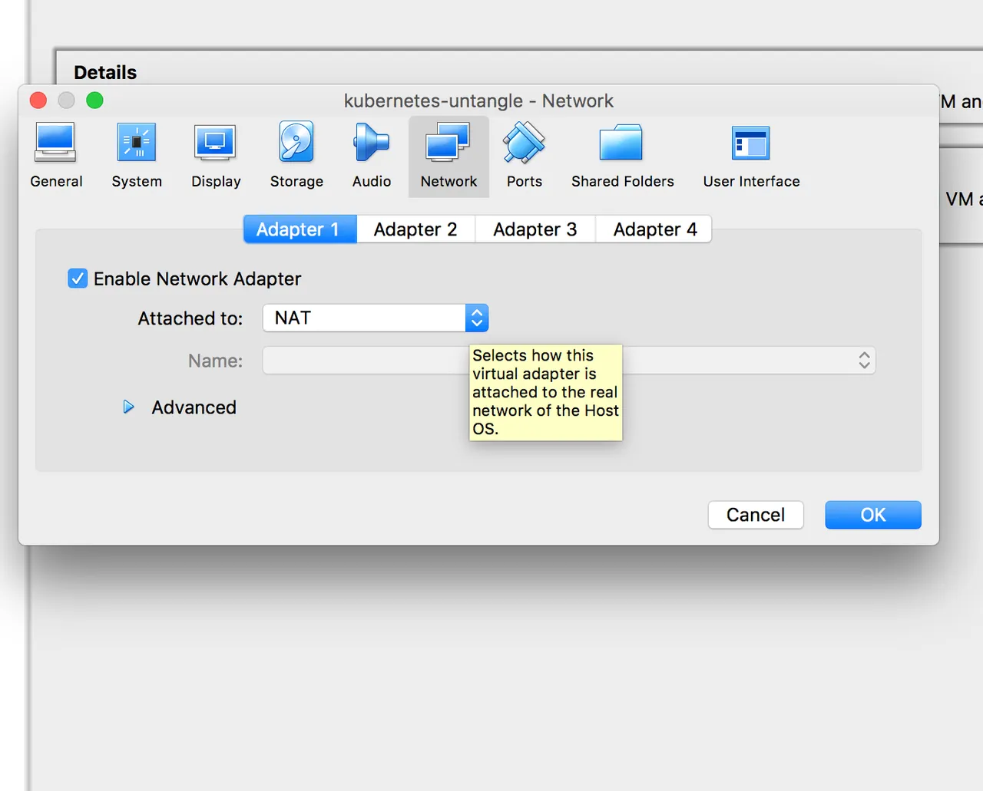This screenshot has height=791, width=983.
Task: Click the window title kubernetes-untangle - Network
Action: [x=478, y=101]
